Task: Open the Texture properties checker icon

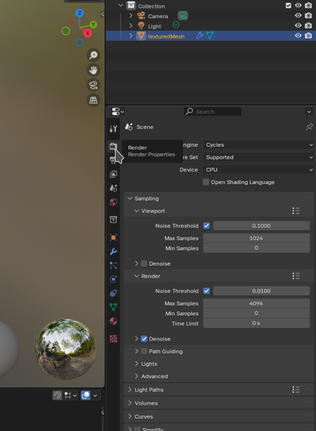Action: coord(113,339)
